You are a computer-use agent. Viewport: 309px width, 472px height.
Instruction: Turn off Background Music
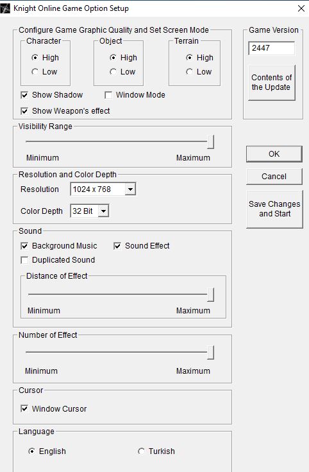coord(24,246)
